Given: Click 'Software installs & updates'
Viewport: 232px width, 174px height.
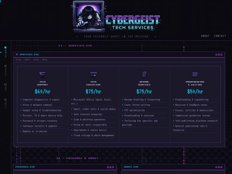Looking at the screenshot, I should pyautogui.click(x=40, y=126).
